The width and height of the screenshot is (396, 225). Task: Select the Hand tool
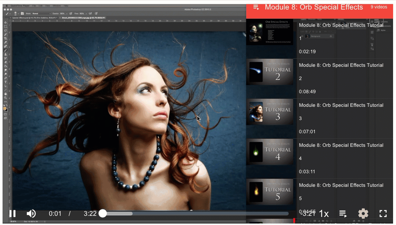point(5,94)
